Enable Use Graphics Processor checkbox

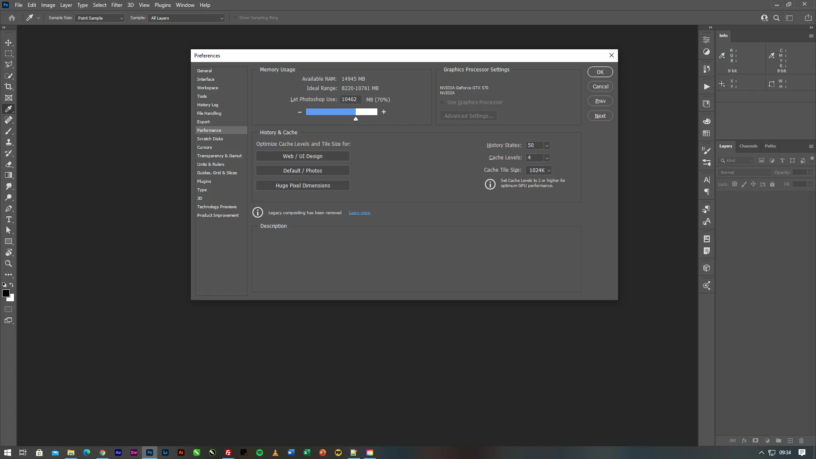(442, 102)
